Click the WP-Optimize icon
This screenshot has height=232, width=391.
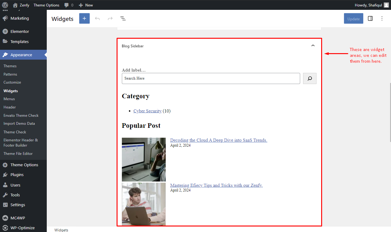click(5, 228)
